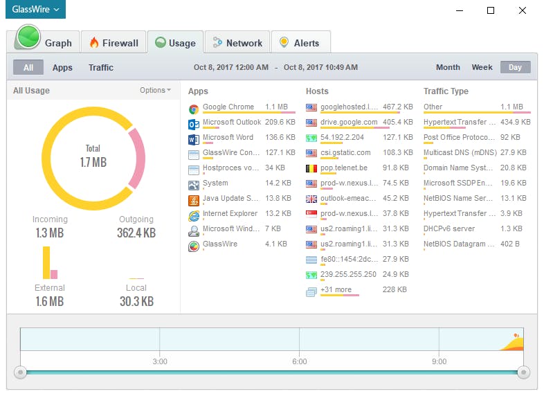Click the Internet Explorer app icon
Viewport: 544px width, 396px height.
pos(194,216)
